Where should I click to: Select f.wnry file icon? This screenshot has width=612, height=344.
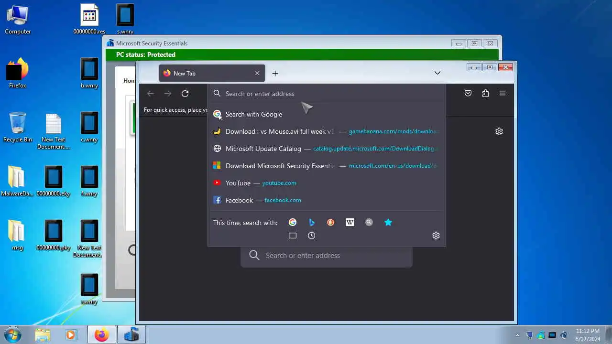(89, 181)
